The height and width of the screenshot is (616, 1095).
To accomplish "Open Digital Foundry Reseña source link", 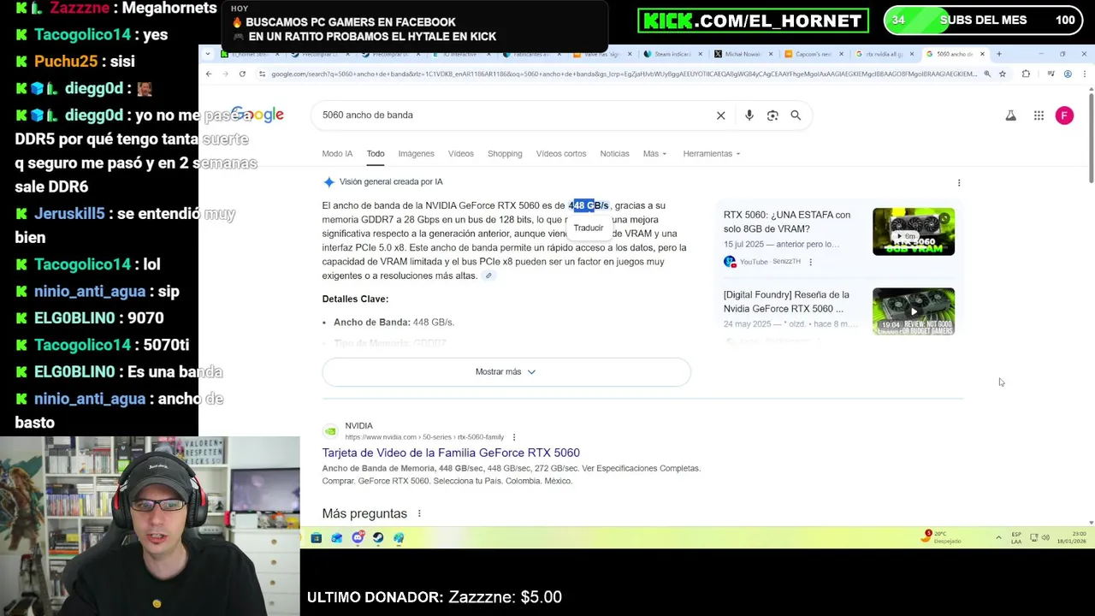I will [x=786, y=302].
